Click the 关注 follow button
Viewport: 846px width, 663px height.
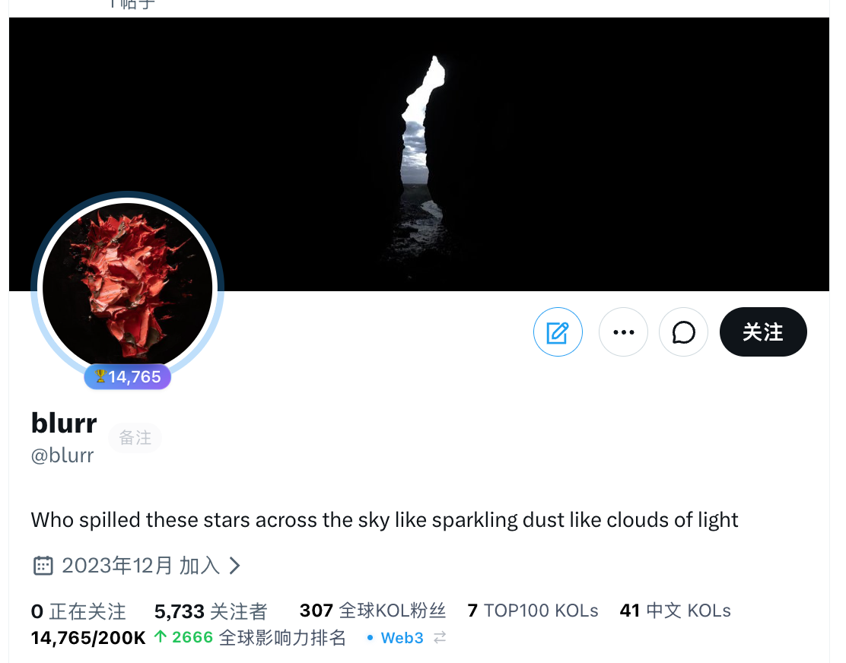point(763,332)
